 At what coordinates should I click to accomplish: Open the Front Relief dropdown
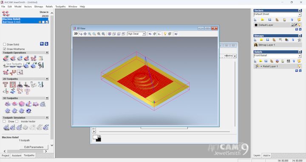click(x=300, y=56)
